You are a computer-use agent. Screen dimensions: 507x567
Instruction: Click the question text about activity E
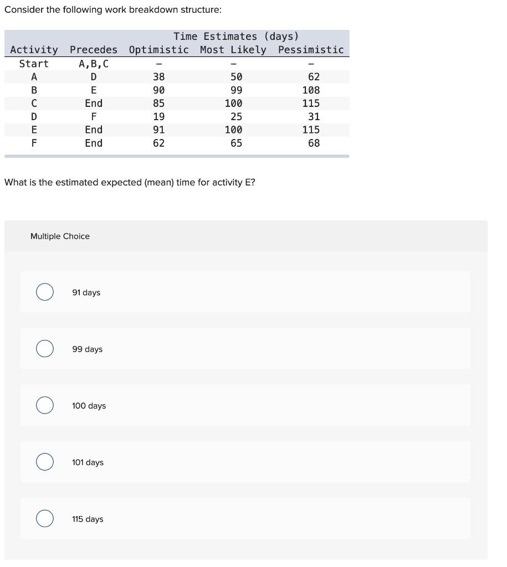pos(130,182)
